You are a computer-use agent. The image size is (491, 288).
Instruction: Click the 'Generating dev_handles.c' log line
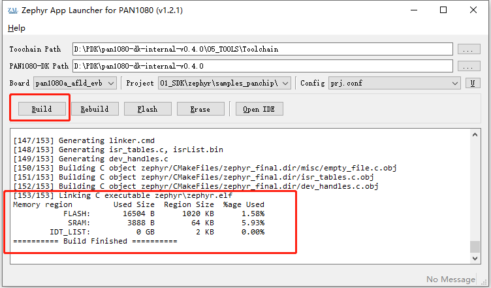tap(91, 159)
